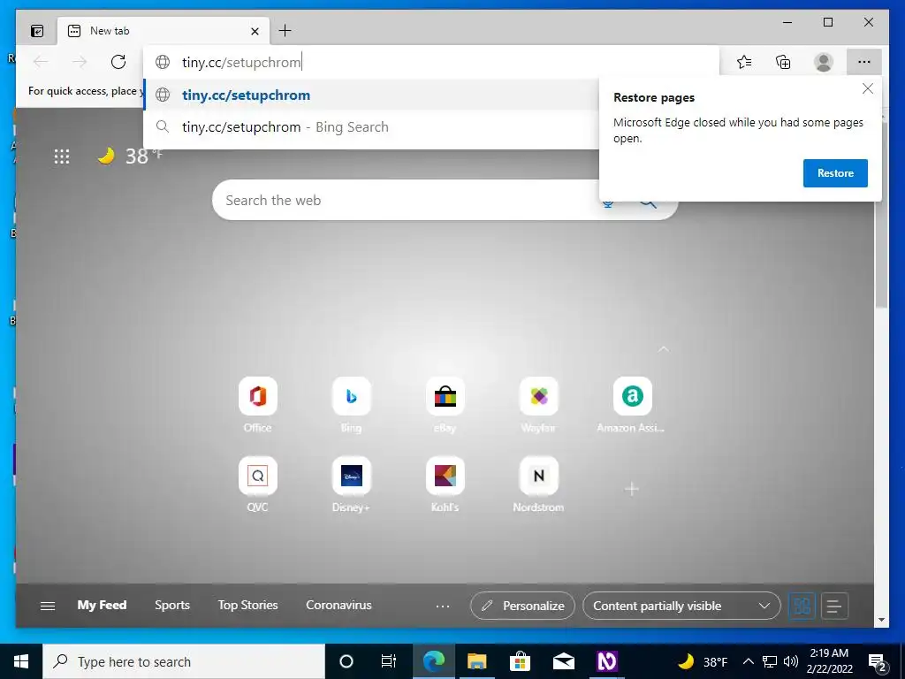Viewport: 905px width, 679px height.
Task: Open Task View on taskbar
Action: click(389, 661)
